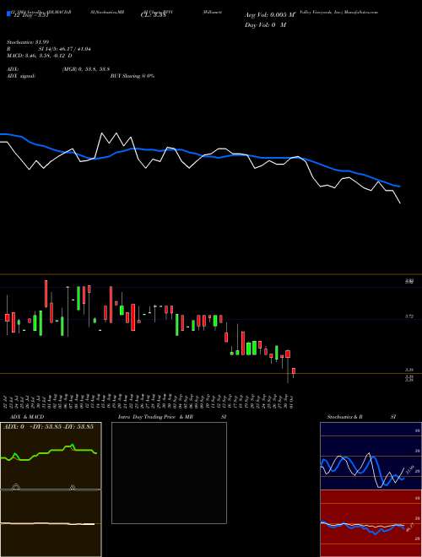Click the blue Stochastics chart panel
The height and width of the screenshot is (557, 422).
(x=371, y=456)
